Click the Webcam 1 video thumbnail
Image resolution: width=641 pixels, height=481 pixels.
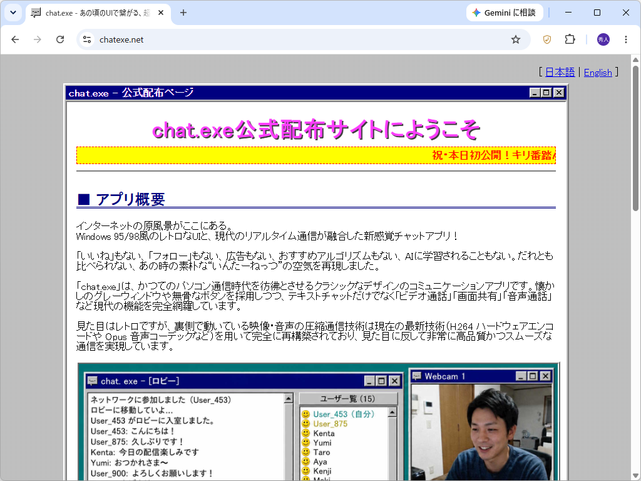(x=481, y=432)
